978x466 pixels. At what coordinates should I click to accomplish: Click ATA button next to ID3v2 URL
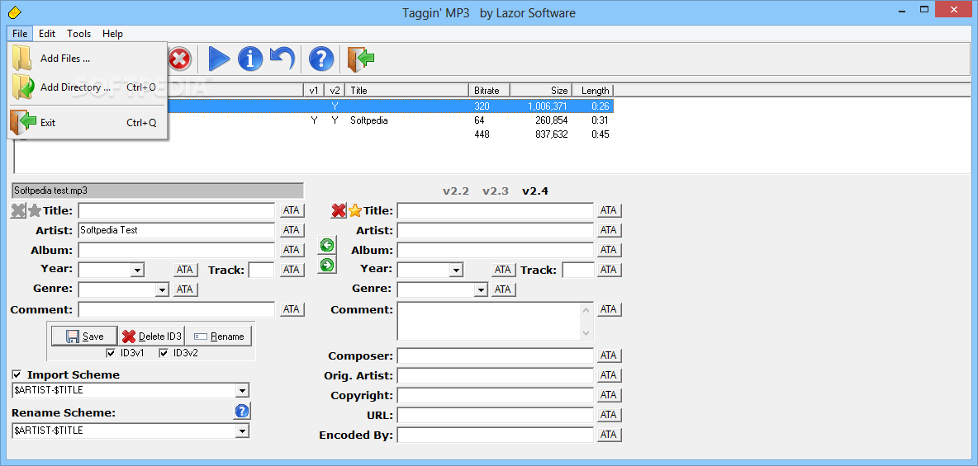(x=609, y=415)
